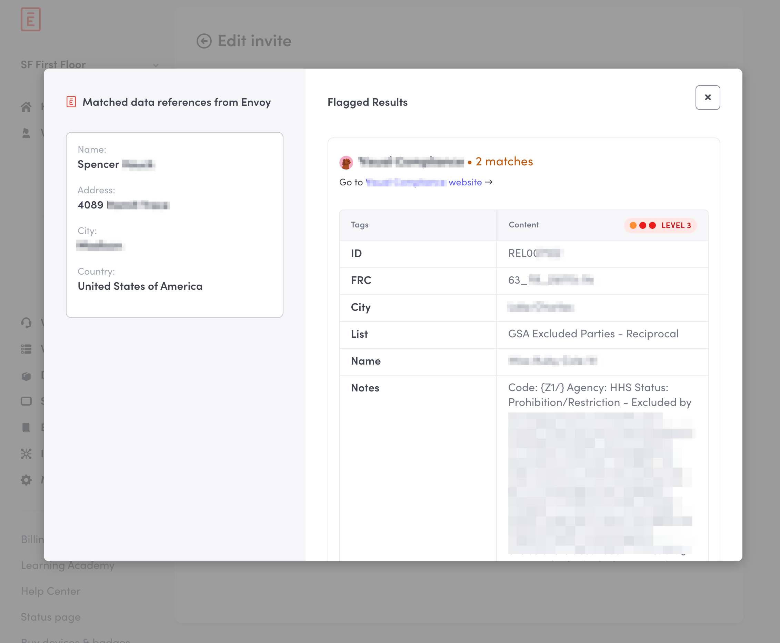Screen dimensions: 780x643
Task: Click the rectangle screen icon in sidebar
Action: 26,401
